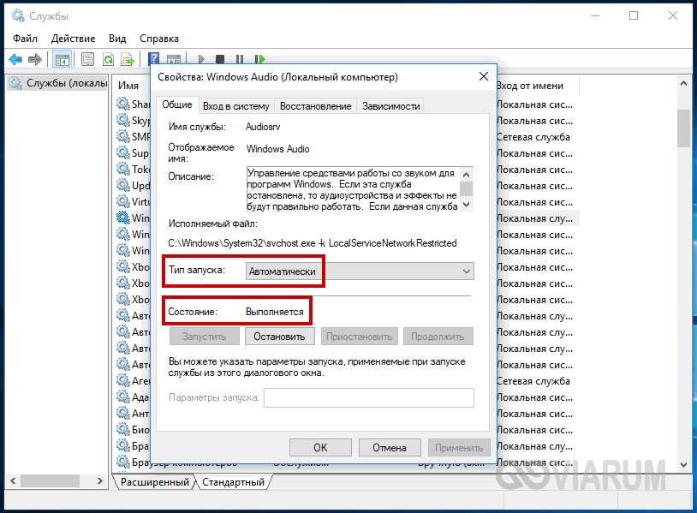Click the Forward arrow in the toolbar
Screen dimensions: 697x513
[35, 59]
